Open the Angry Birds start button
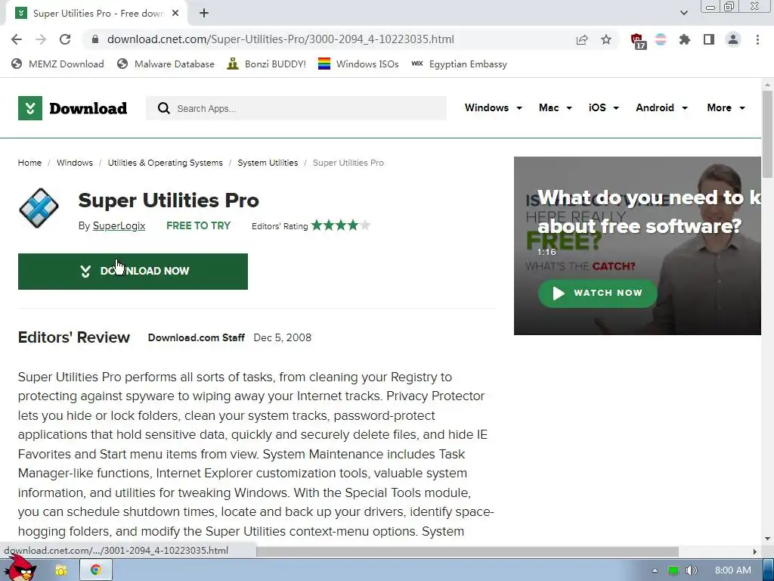The image size is (774, 581). pyautogui.click(x=22, y=568)
